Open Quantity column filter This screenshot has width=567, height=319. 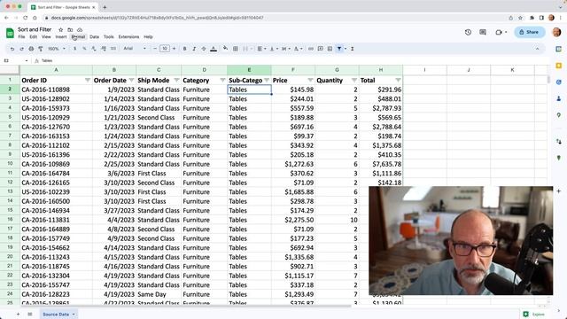click(x=354, y=81)
